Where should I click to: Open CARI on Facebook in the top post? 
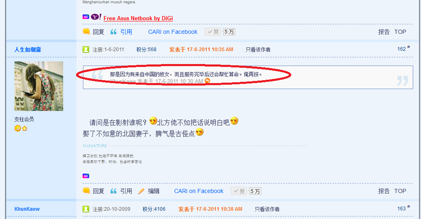tap(173, 32)
